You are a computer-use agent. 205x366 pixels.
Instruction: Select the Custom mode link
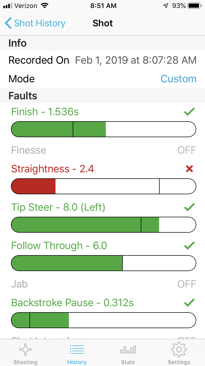[x=178, y=79]
